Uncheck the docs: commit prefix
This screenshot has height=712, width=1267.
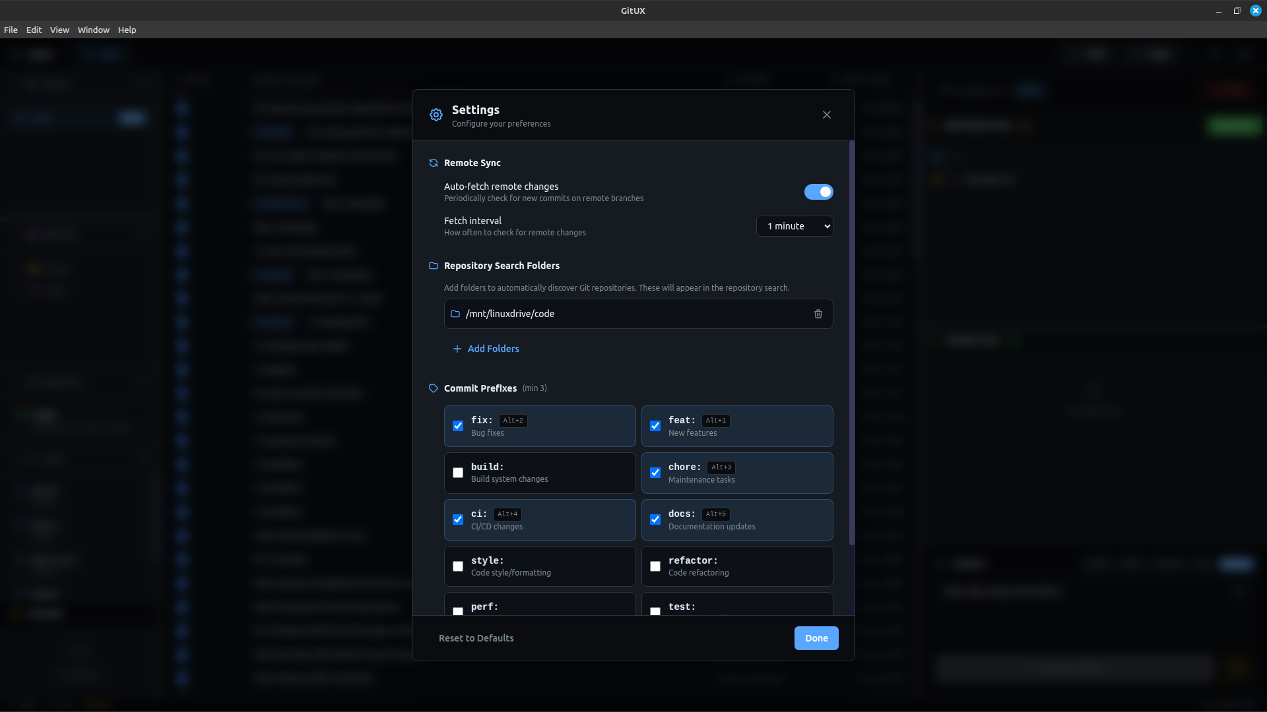tap(655, 519)
